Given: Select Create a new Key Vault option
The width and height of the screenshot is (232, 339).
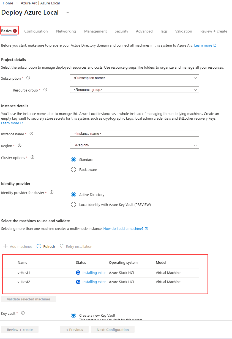Looking at the screenshot, I should pyautogui.click(x=73, y=316).
